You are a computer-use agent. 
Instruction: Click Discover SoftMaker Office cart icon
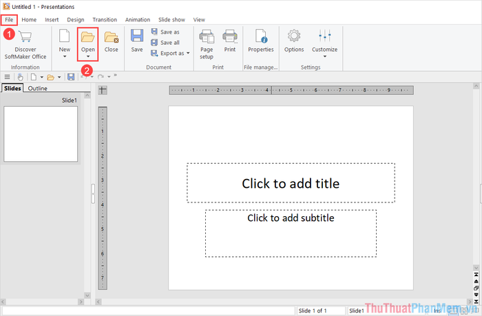(25, 36)
